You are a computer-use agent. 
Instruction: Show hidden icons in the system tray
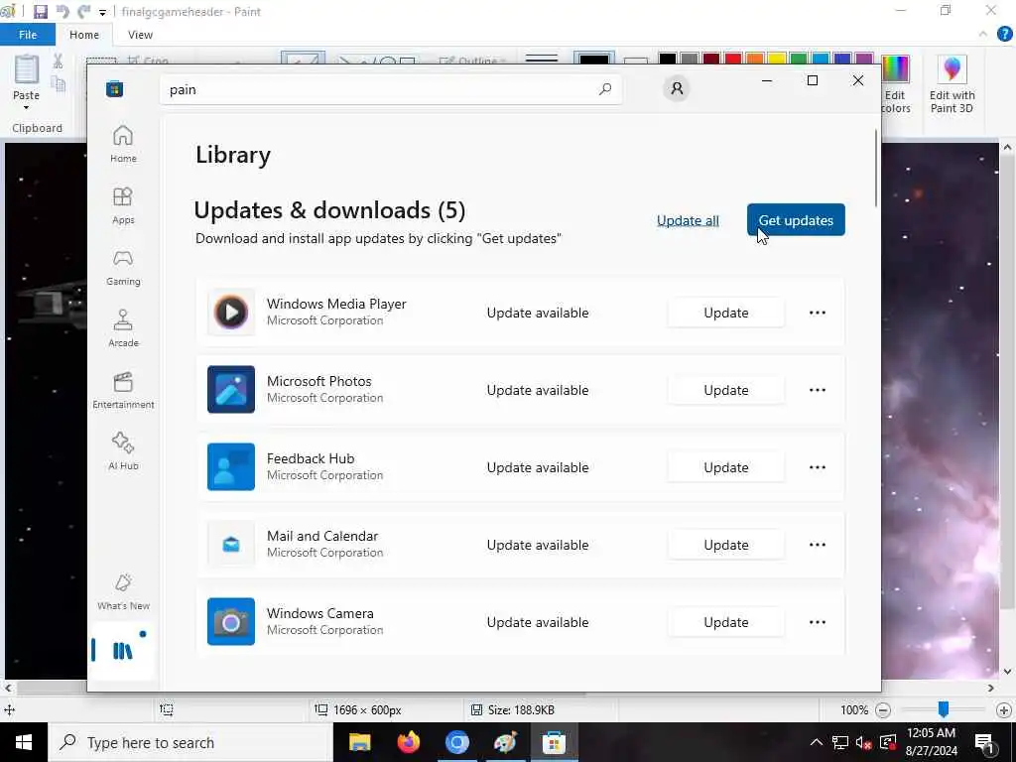click(817, 742)
